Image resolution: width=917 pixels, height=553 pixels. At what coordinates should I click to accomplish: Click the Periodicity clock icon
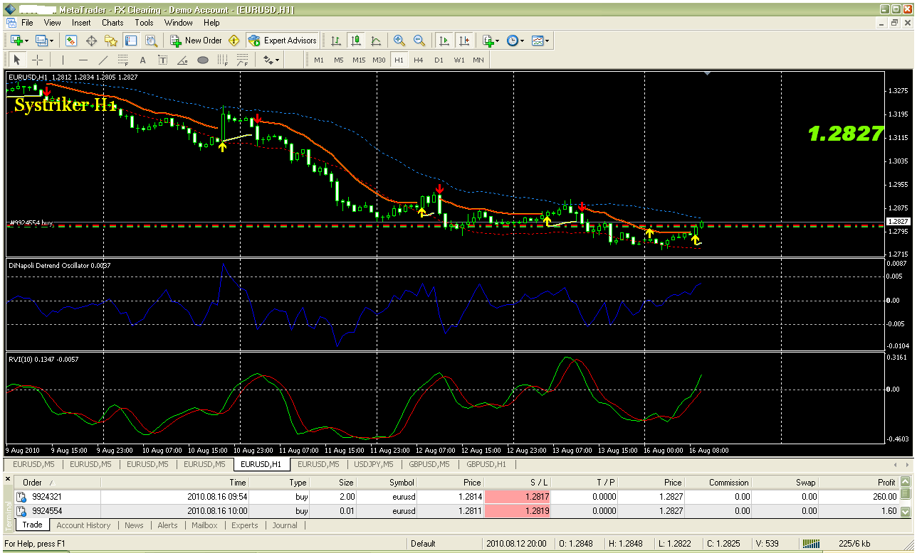point(513,41)
